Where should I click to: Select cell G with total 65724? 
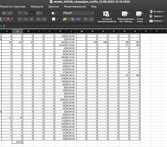19,142
